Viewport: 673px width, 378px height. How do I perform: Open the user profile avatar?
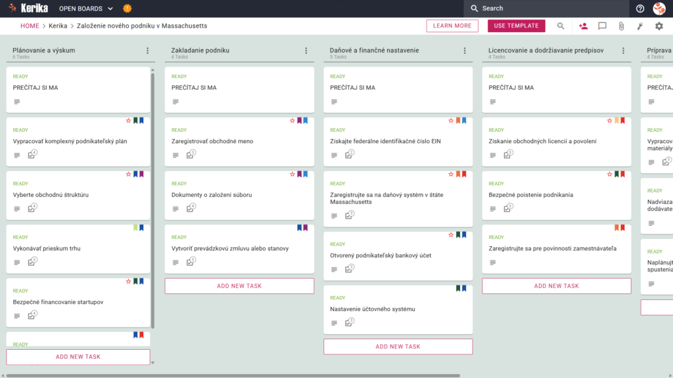[659, 9]
